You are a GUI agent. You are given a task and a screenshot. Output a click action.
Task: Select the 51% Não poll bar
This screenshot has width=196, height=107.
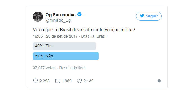66,56
